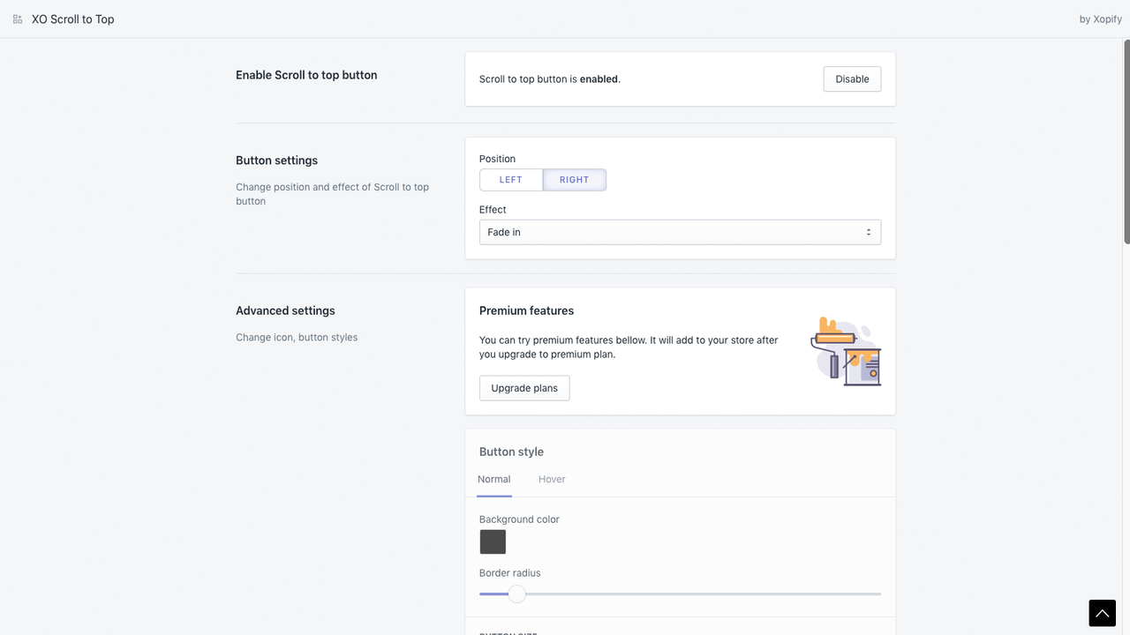Switch to the Hover style tab
Screen dimensions: 1130x635
(551, 479)
